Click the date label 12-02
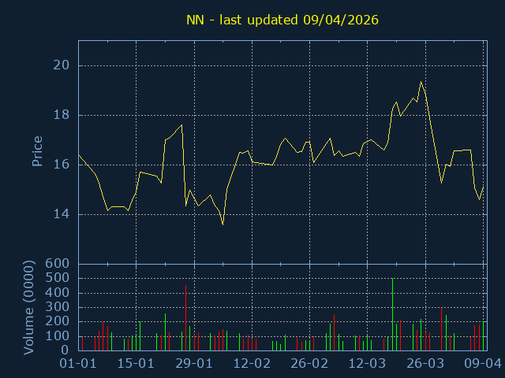The width and height of the screenshot is (505, 378). pos(252,364)
